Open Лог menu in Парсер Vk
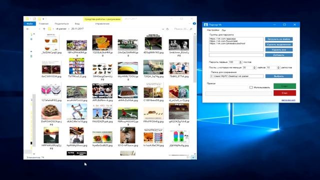Image resolution: width=320 pixels, height=180 pixels. point(224,30)
